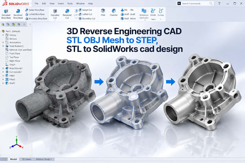
Task: Click the XYZ orientation triad
Action: 16,142
